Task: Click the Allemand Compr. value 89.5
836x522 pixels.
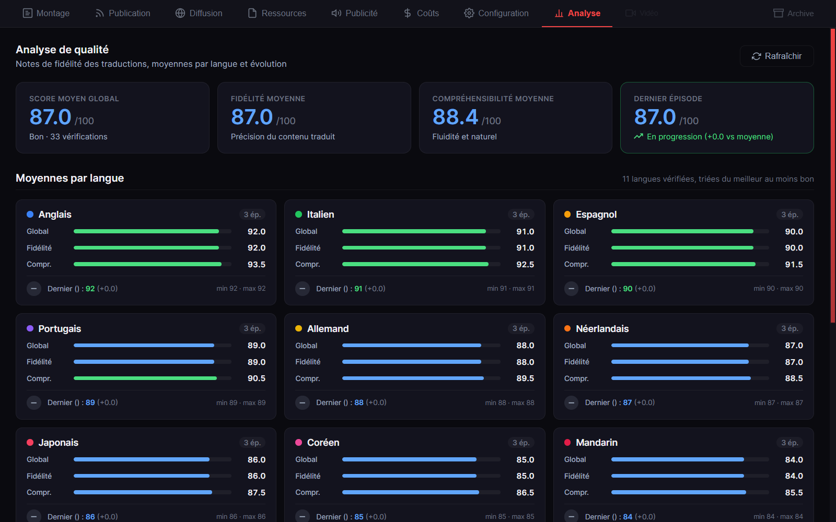Action: click(x=525, y=378)
